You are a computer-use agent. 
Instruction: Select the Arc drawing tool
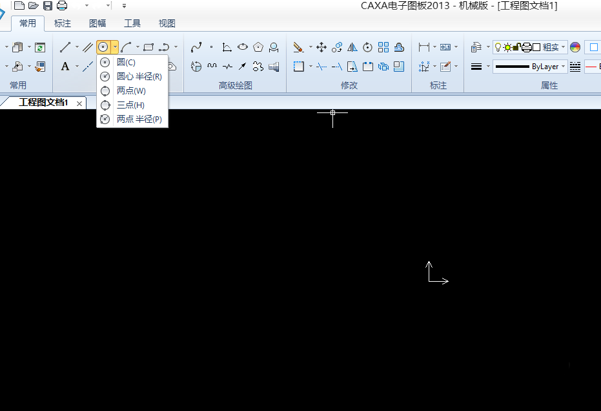126,47
